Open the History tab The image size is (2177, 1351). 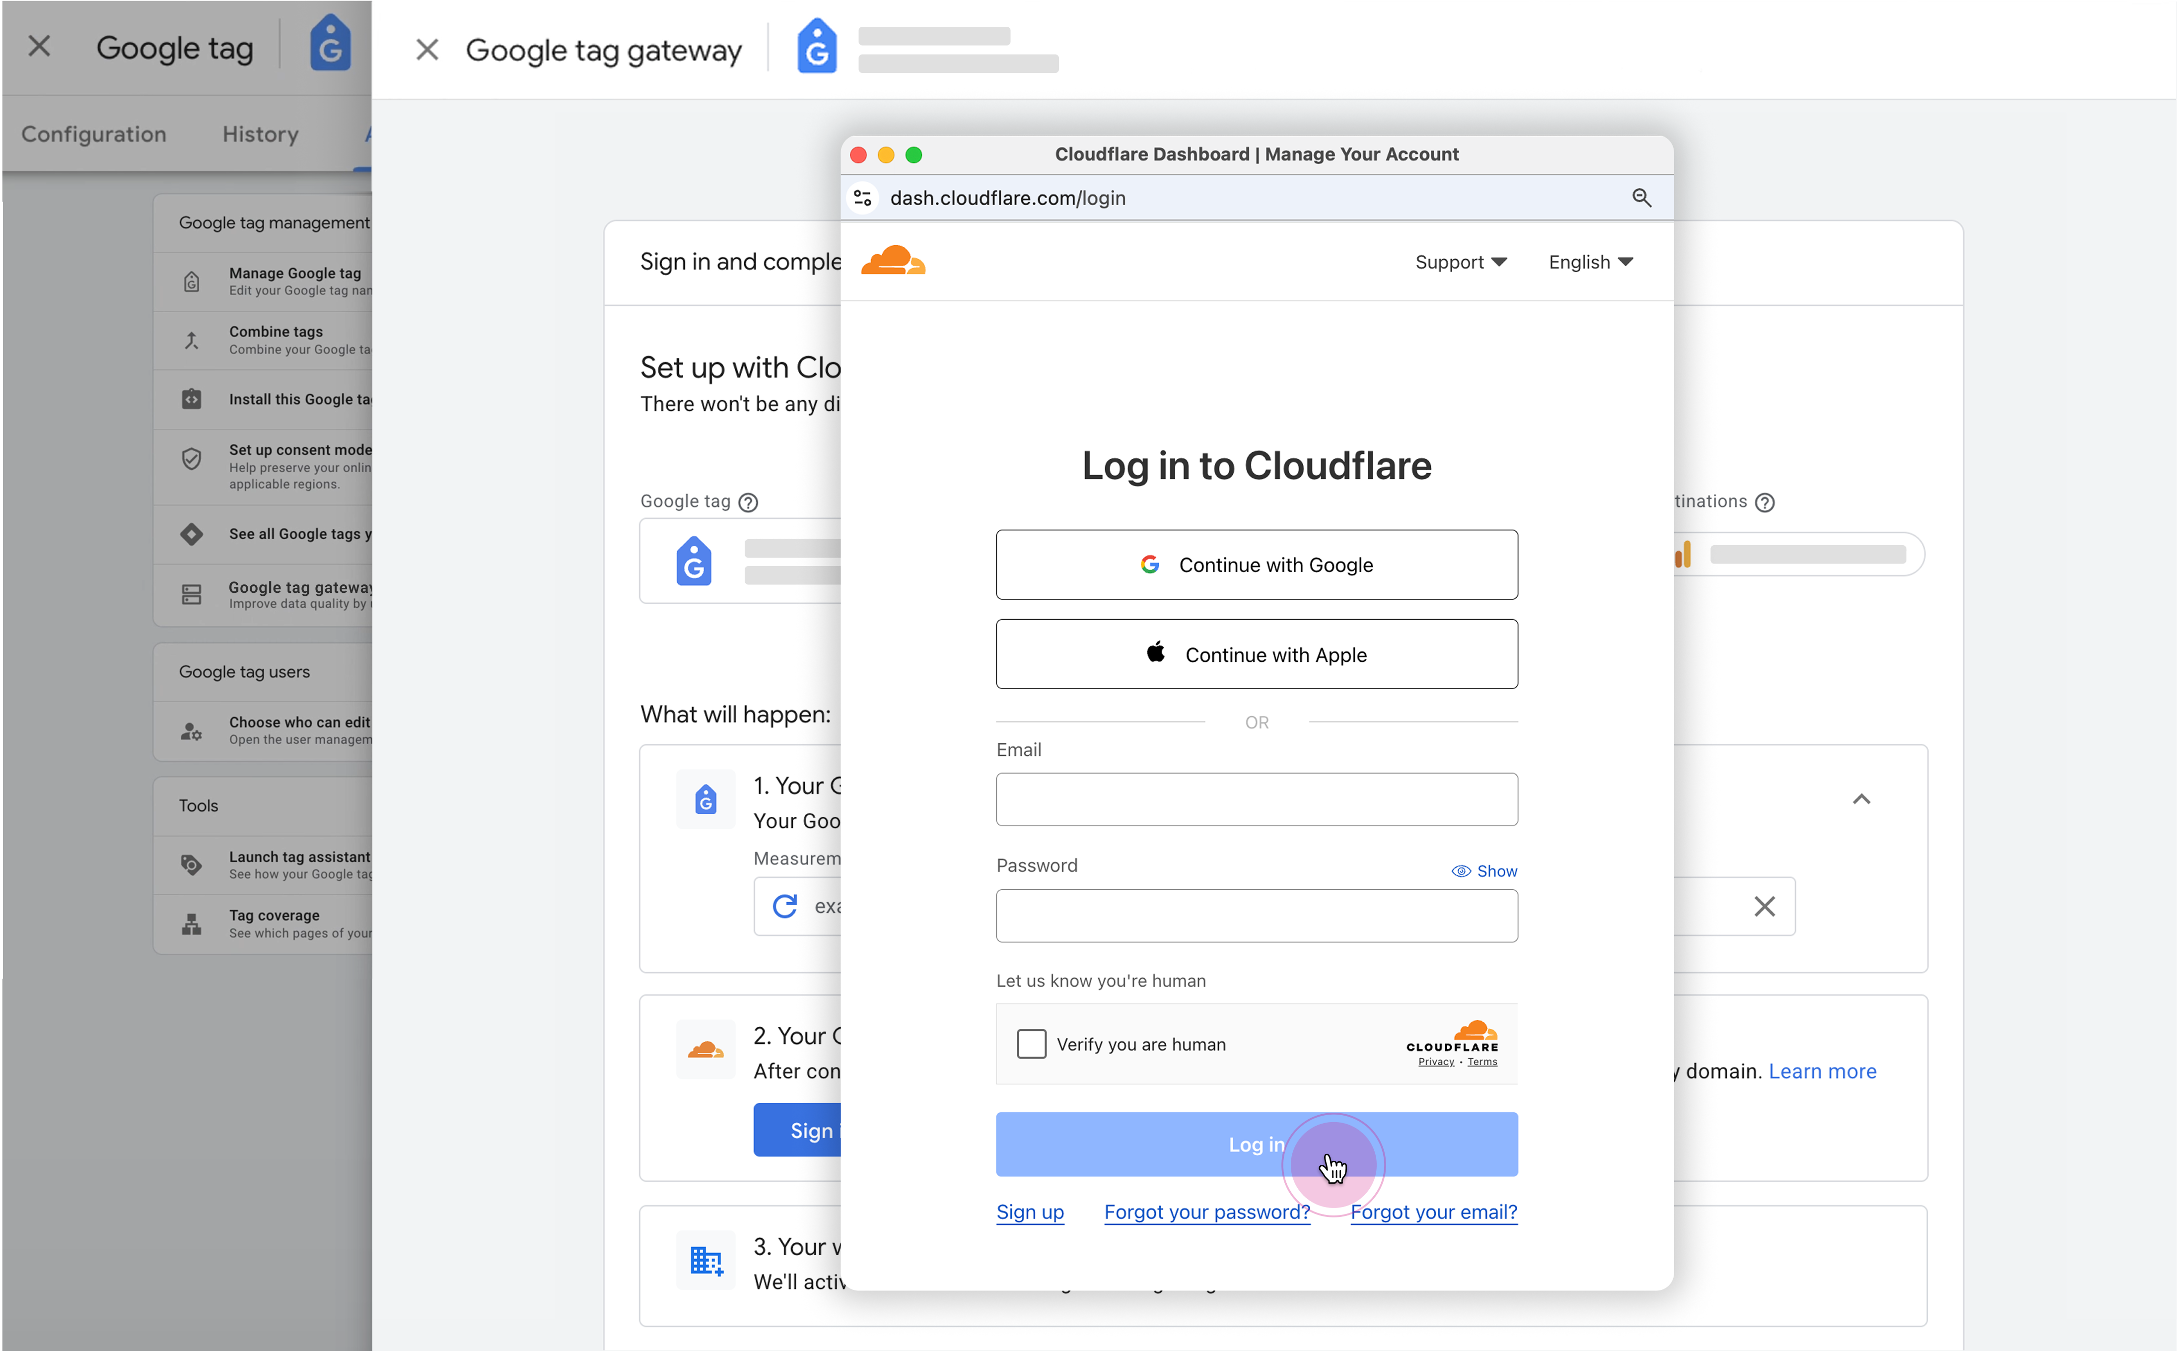pos(260,134)
